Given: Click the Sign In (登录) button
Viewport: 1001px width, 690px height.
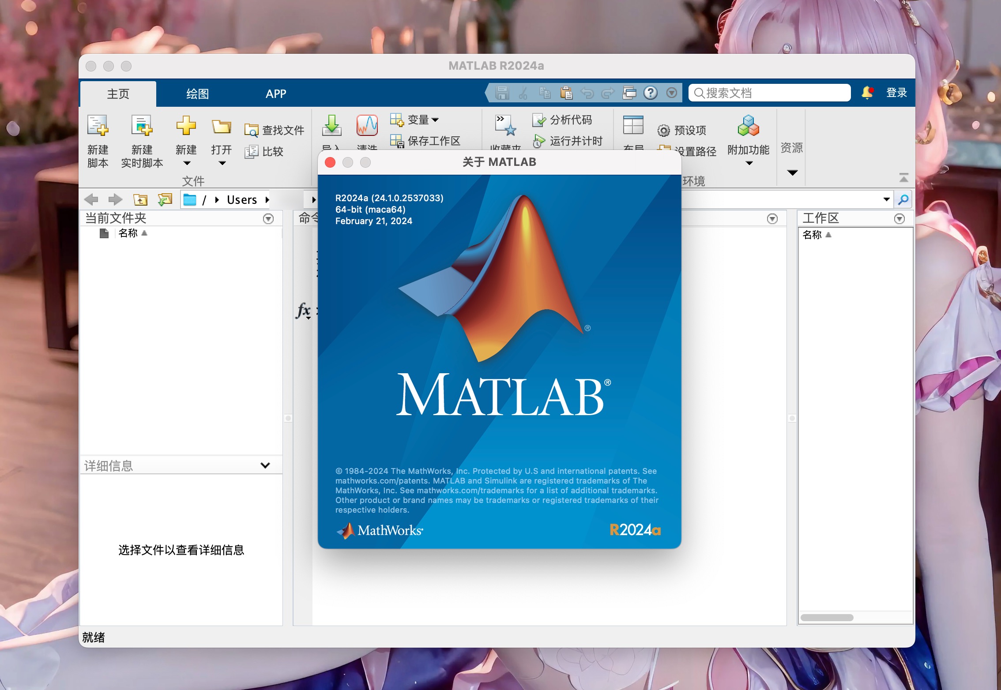Looking at the screenshot, I should (896, 93).
